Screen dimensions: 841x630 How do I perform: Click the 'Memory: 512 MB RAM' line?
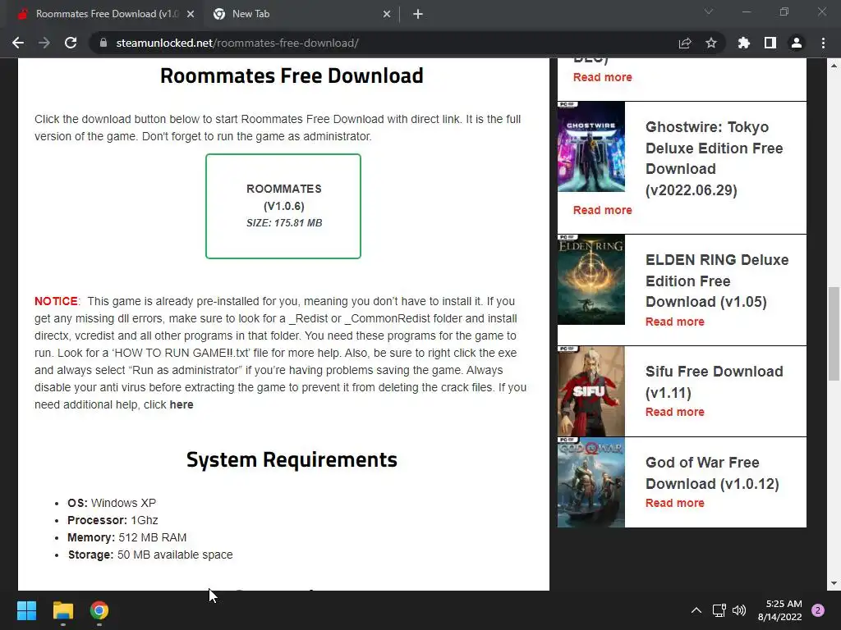127,537
